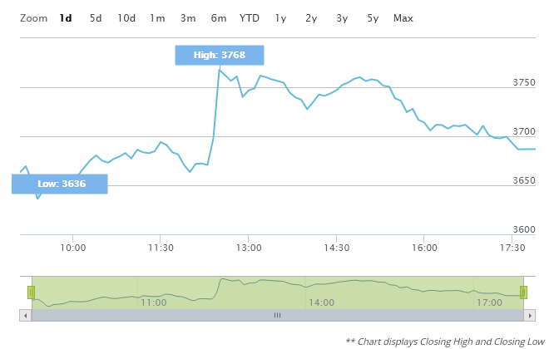The width and height of the screenshot is (554, 349).
Task: Click the scrollbar grip in the center
Action: pyautogui.click(x=277, y=316)
